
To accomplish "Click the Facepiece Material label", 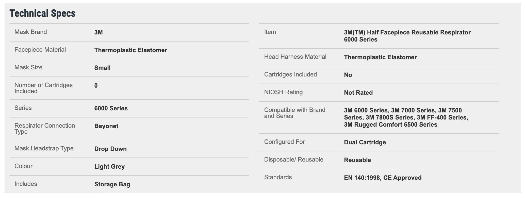I will tap(40, 50).
